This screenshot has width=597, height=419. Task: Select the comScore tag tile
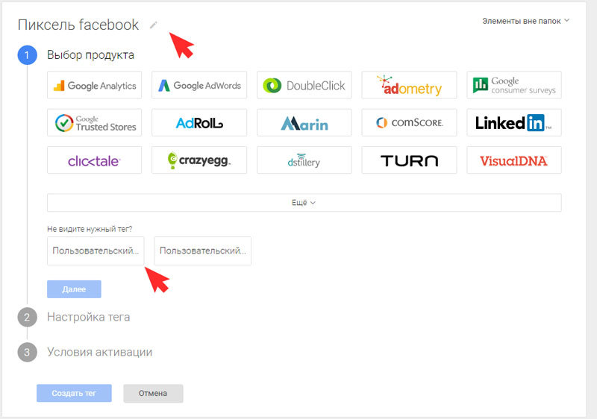[409, 122]
